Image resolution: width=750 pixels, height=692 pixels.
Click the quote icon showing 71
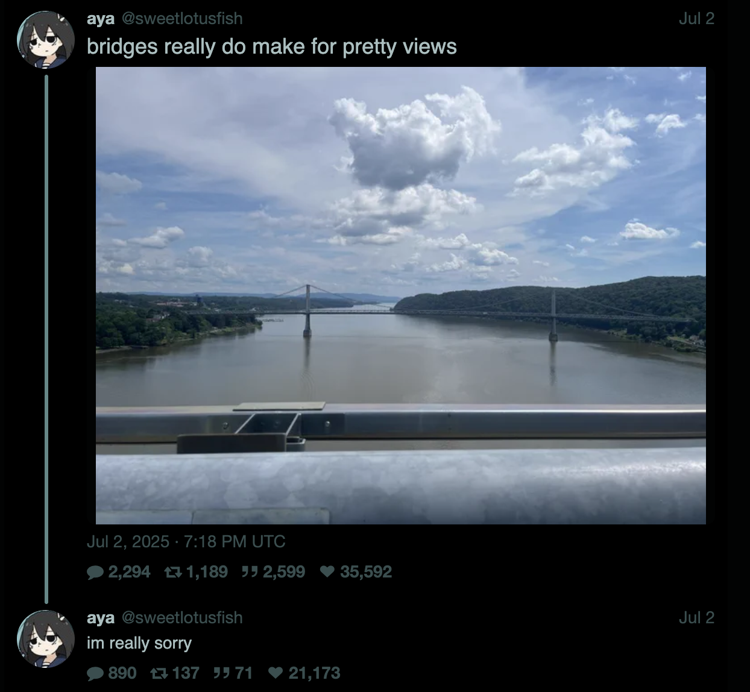tap(221, 673)
